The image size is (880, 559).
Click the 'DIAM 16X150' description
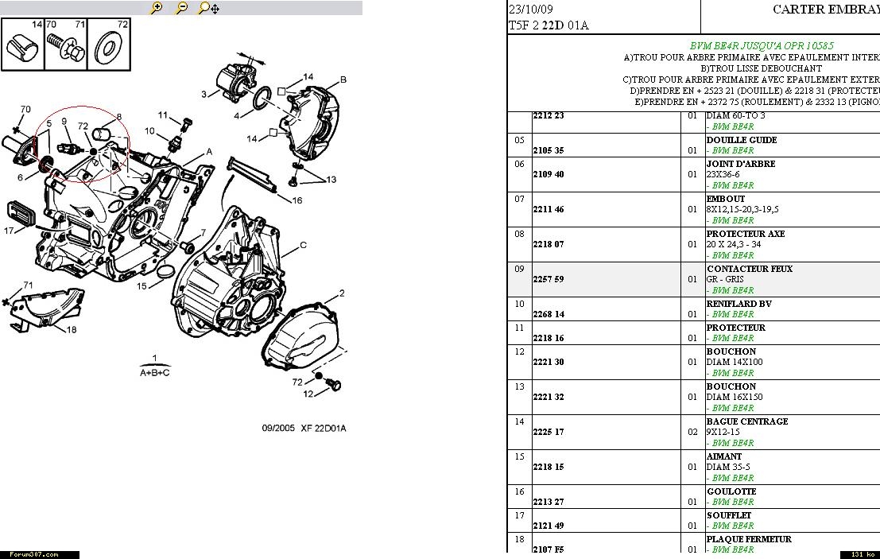point(735,397)
